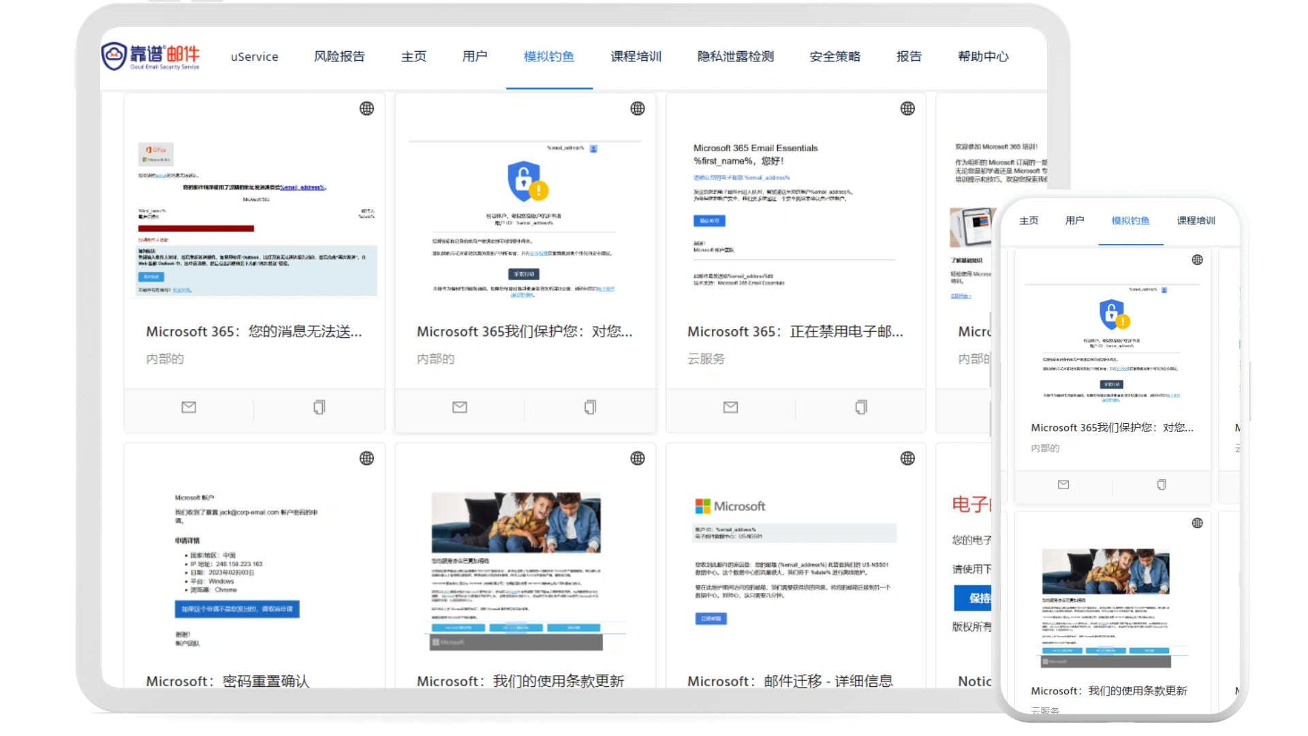Click the copy icon in the phone's first card footer
This screenshot has width=1308, height=736.
pyautogui.click(x=1162, y=485)
